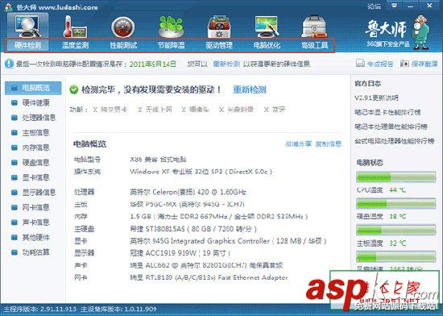
Task: Click the green checkmark detection status icon
Action: (x=74, y=89)
